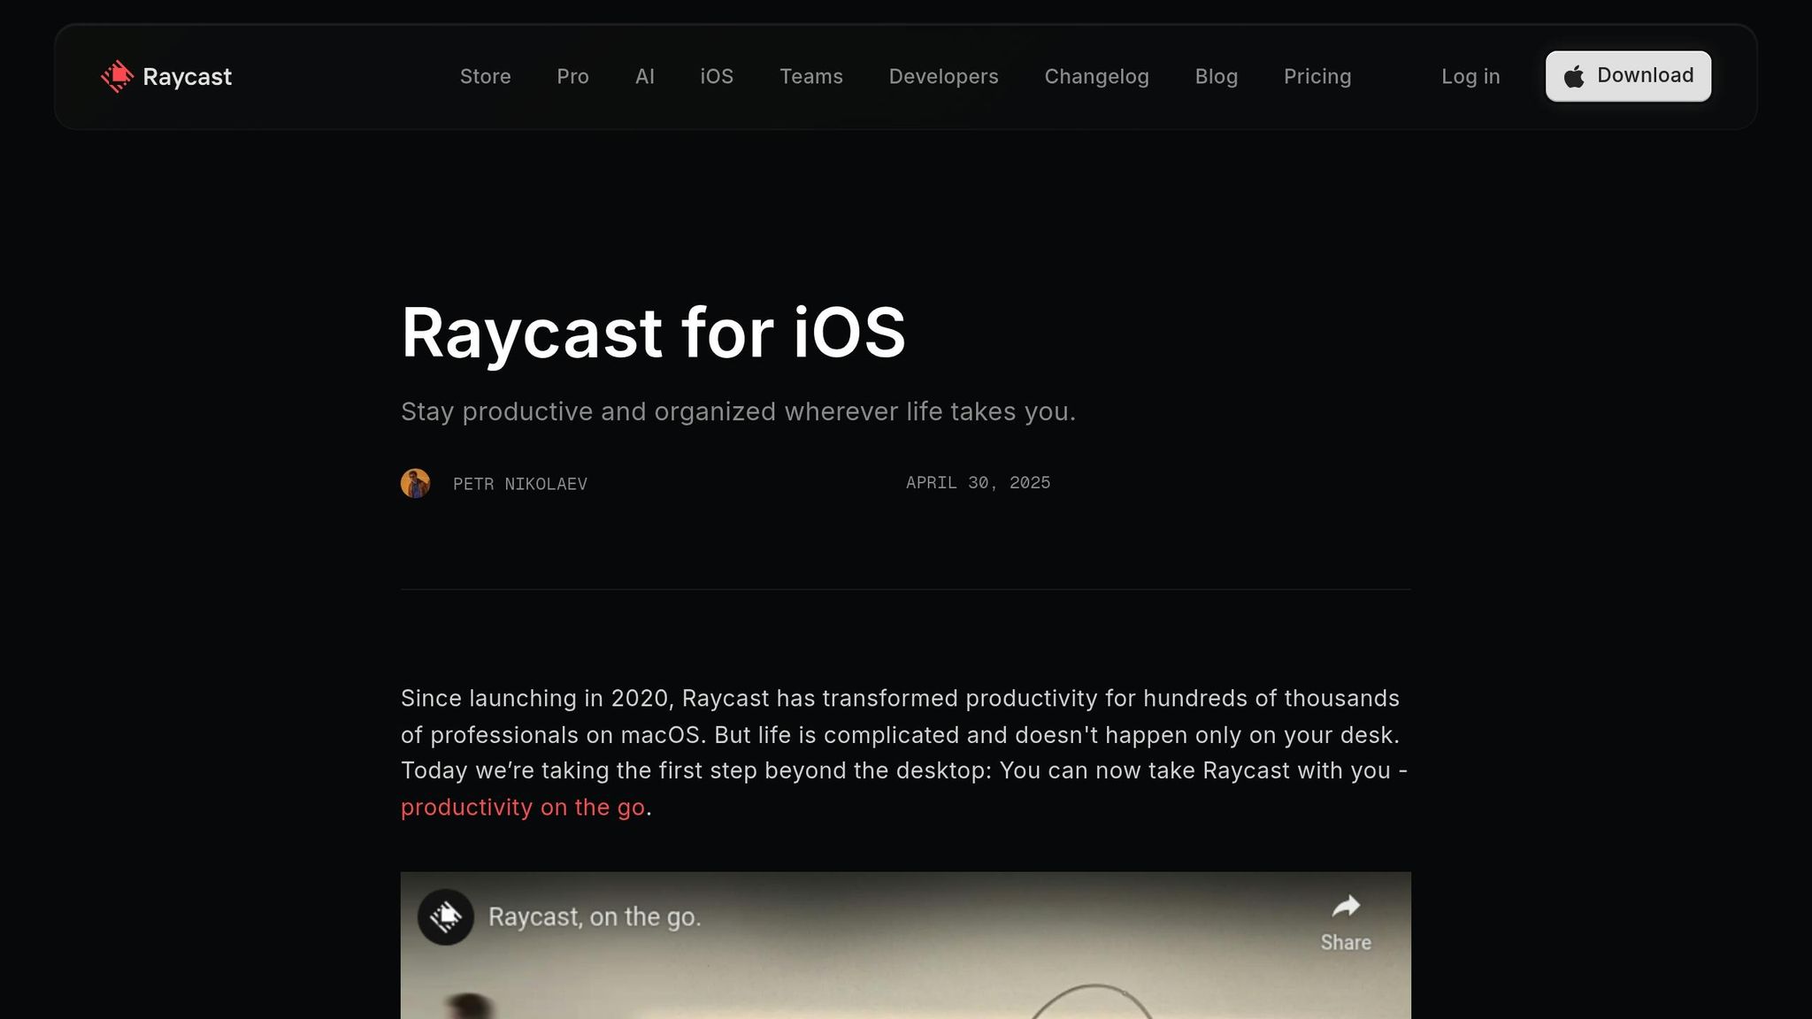Follow the 'productivity on the go' link
Image resolution: width=1812 pixels, height=1019 pixels.
tap(522, 808)
